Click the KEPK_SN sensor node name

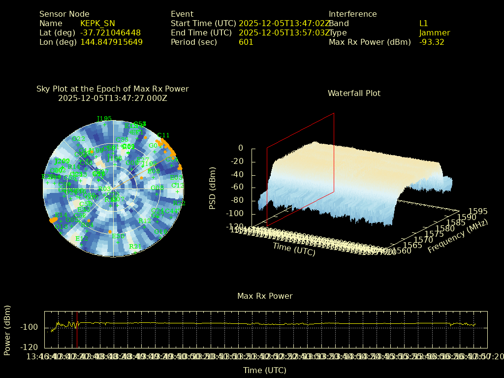tap(97, 23)
